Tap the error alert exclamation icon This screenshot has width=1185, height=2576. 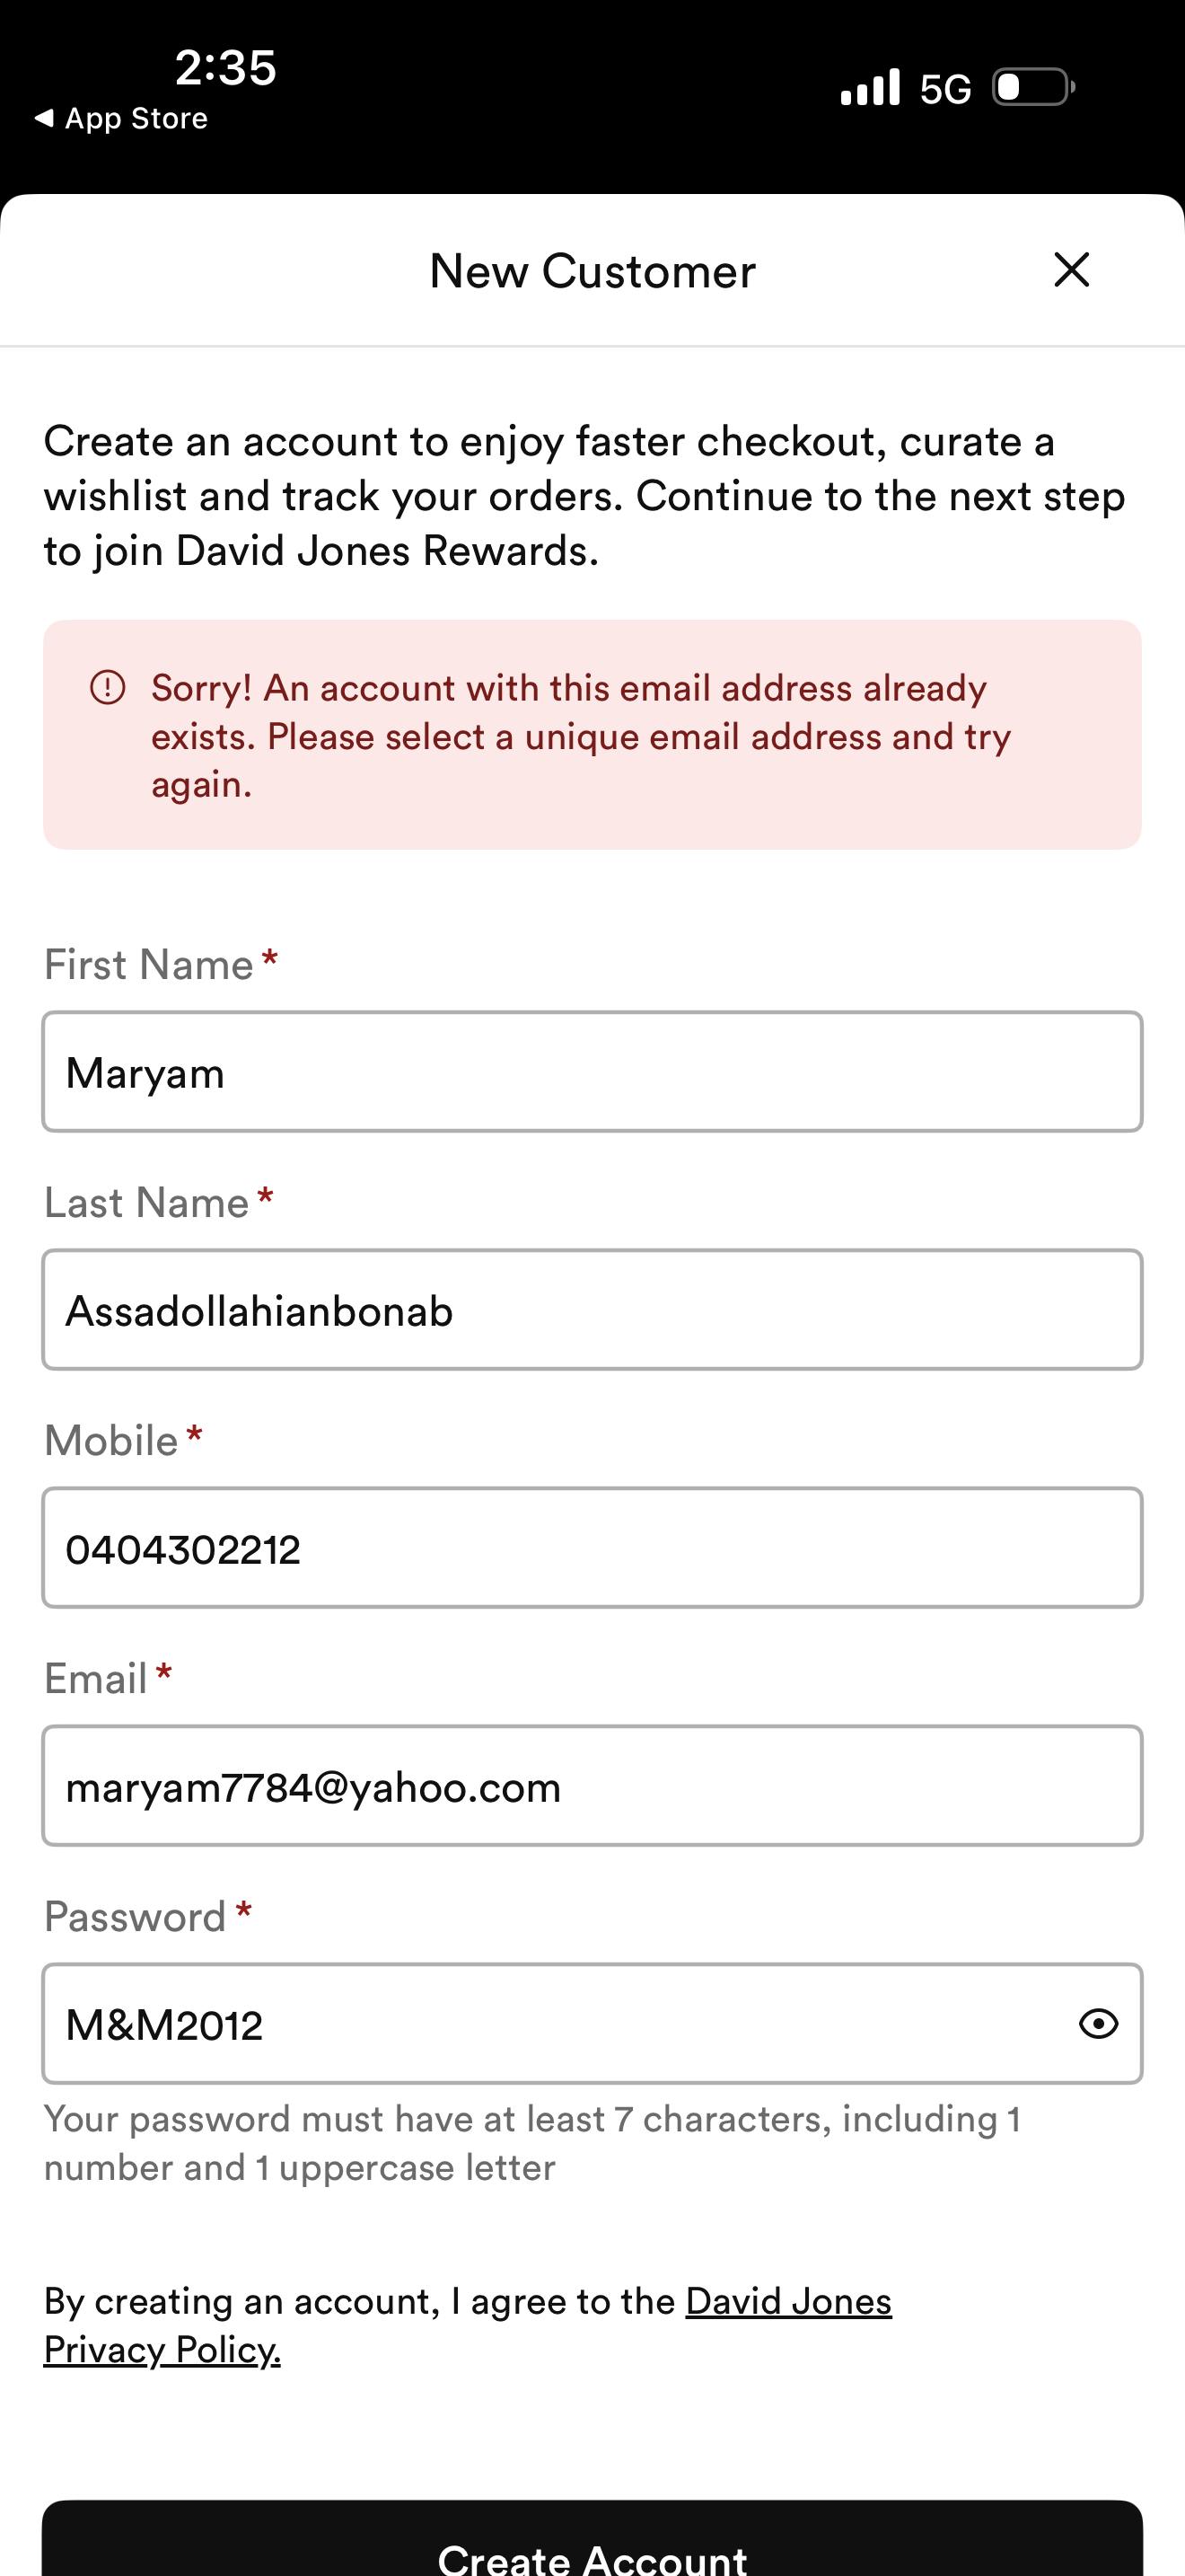click(108, 688)
